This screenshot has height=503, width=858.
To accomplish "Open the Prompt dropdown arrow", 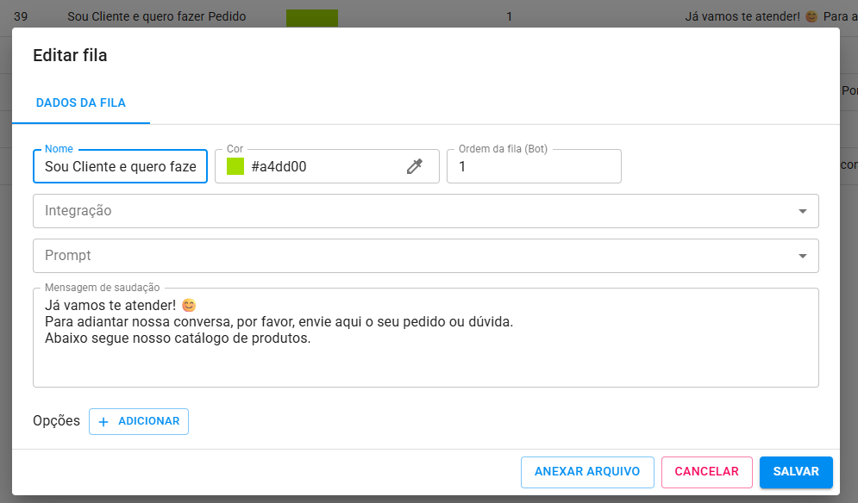I will click(x=802, y=256).
